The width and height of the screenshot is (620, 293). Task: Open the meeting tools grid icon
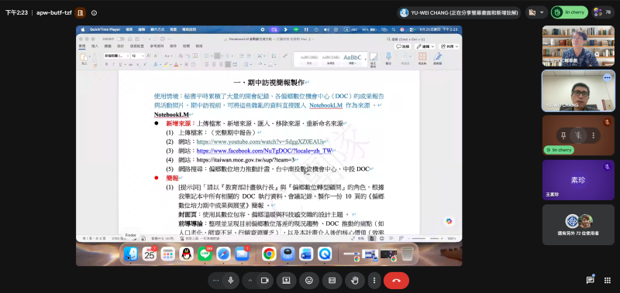coord(608,281)
